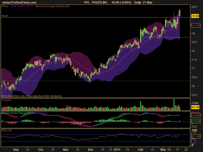Click the 28 date label at axis end
The image size is (203, 152).
click(x=186, y=150)
